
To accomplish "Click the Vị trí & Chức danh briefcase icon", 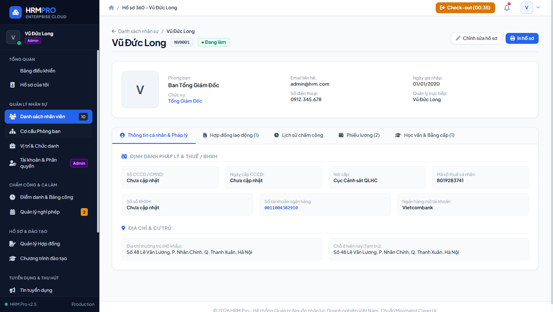I will click(12, 146).
